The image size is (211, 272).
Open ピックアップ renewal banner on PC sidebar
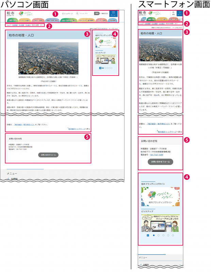click(105, 59)
